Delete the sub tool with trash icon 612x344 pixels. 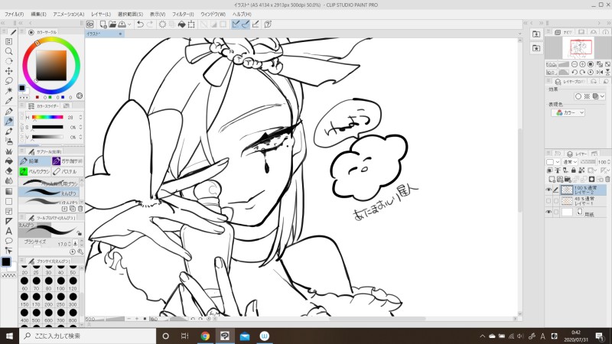(80, 209)
